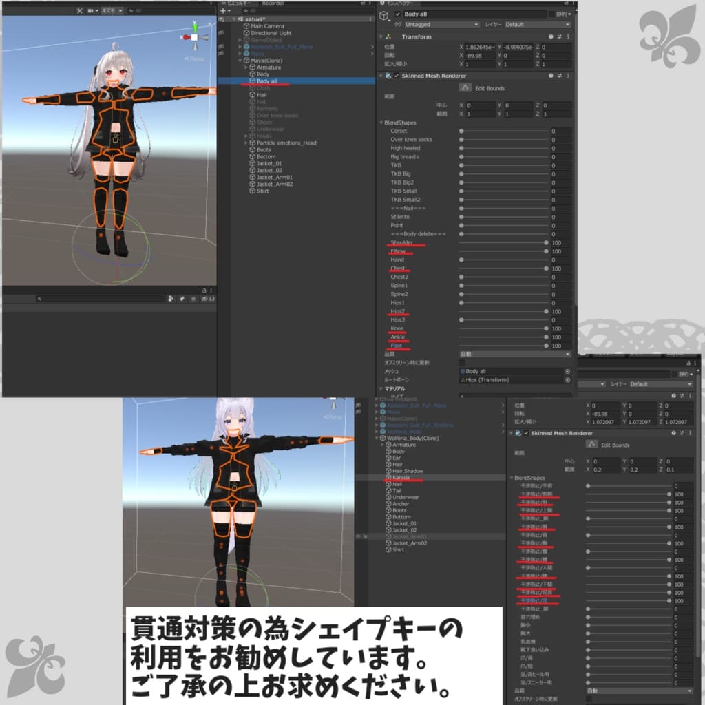Expand the Particle emotions_Head node
Image resolution: width=705 pixels, height=705 pixels.
pos(246,143)
